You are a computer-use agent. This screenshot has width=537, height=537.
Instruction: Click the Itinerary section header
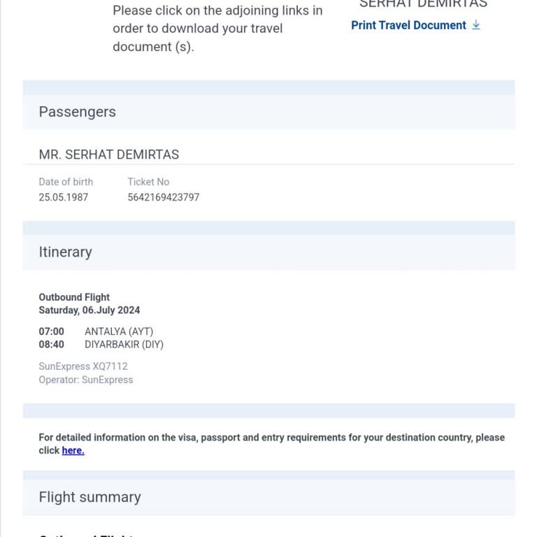[x=66, y=252]
